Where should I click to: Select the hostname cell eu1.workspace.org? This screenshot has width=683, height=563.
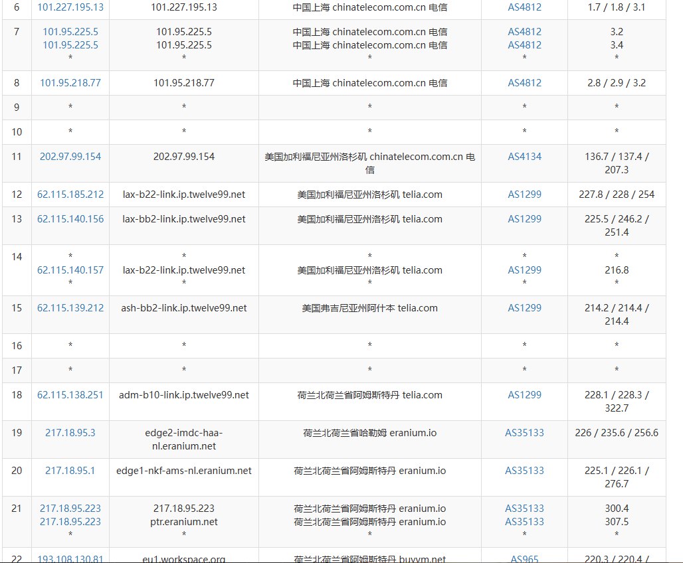[x=183, y=558]
